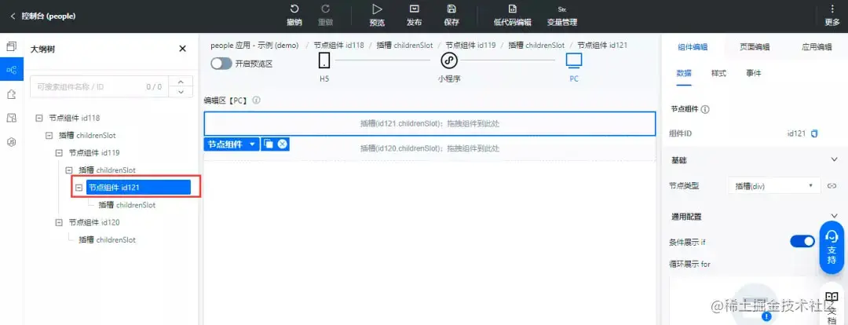Collapse the 通用配置 section
The height and width of the screenshot is (325, 848).
[x=833, y=216]
